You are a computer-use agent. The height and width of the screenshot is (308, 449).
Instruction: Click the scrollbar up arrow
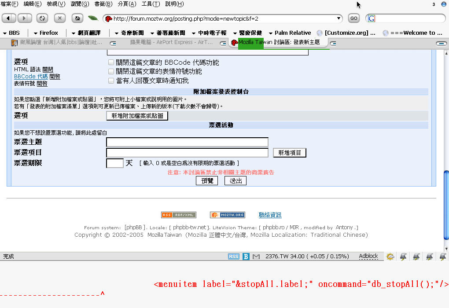446,53
